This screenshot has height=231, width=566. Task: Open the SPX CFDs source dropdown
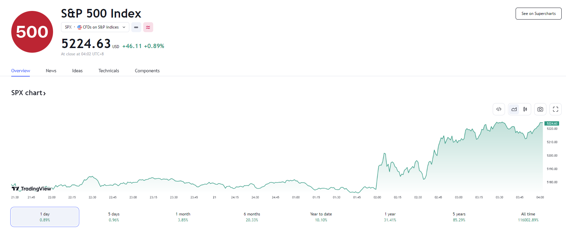[x=95, y=27]
